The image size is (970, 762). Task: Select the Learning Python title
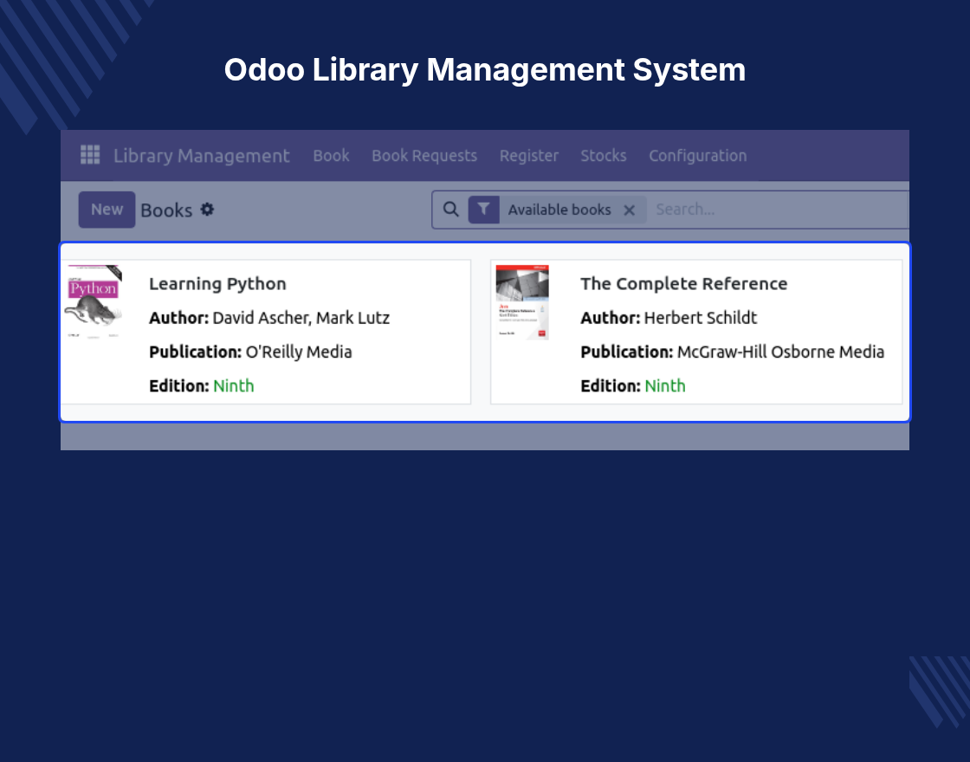click(x=217, y=284)
